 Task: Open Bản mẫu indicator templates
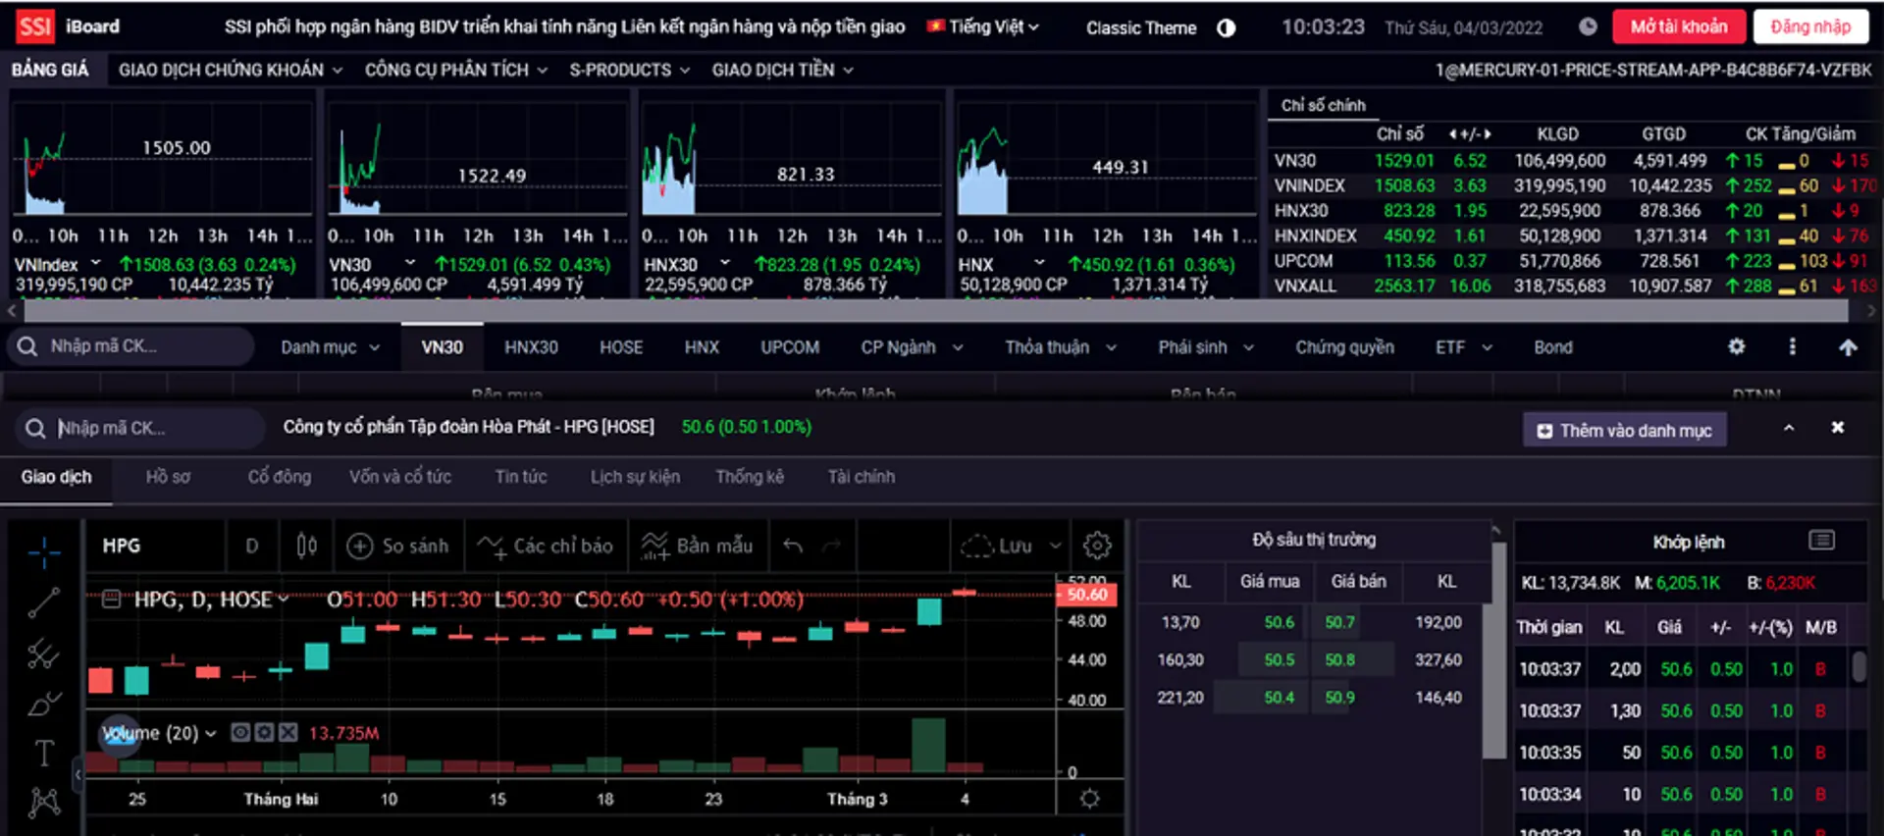697,546
